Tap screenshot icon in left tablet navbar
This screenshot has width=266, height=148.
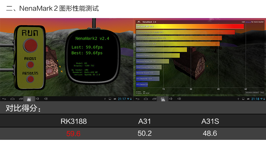pos(29,99)
